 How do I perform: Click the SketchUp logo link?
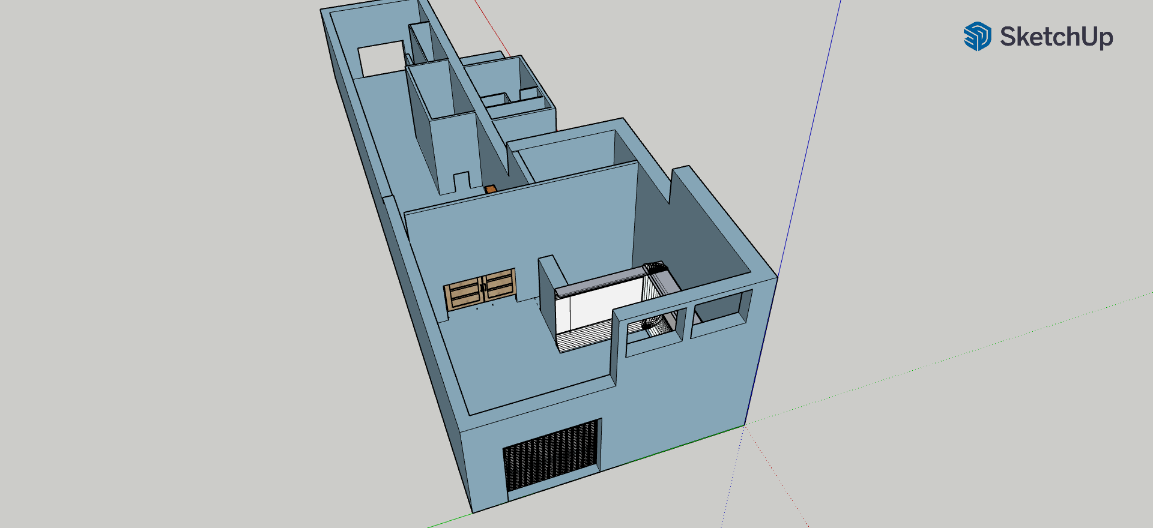click(1038, 37)
